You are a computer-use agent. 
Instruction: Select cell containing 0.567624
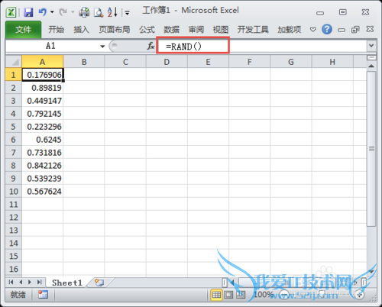point(43,192)
